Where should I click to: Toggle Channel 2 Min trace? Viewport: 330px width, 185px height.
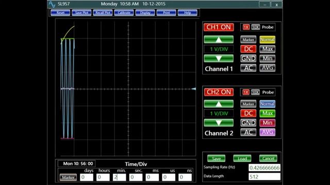[267, 123]
